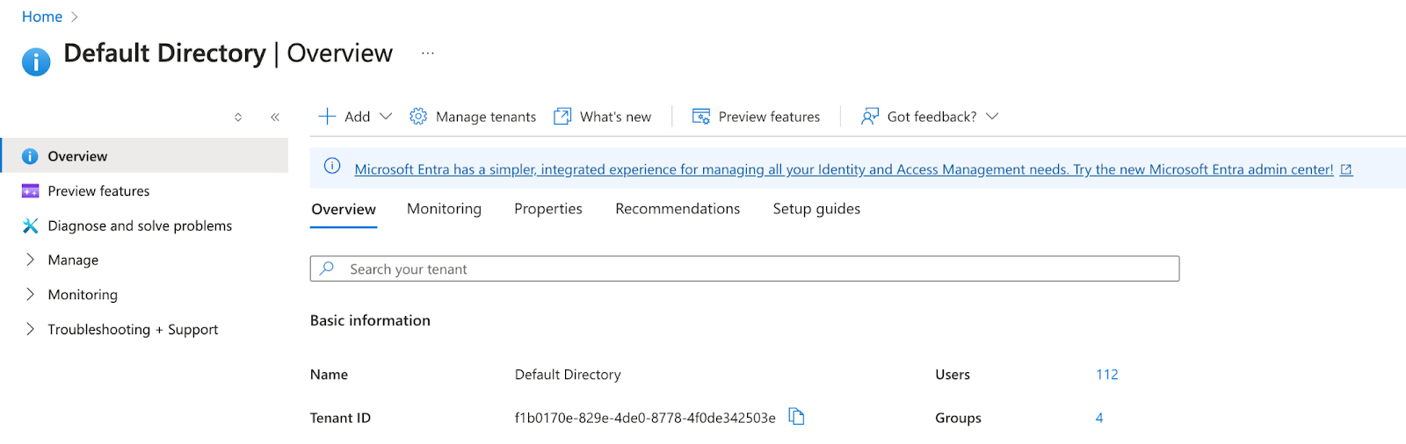Click the Search your tenant field
Viewport: 1406px width, 444px height.
744,269
